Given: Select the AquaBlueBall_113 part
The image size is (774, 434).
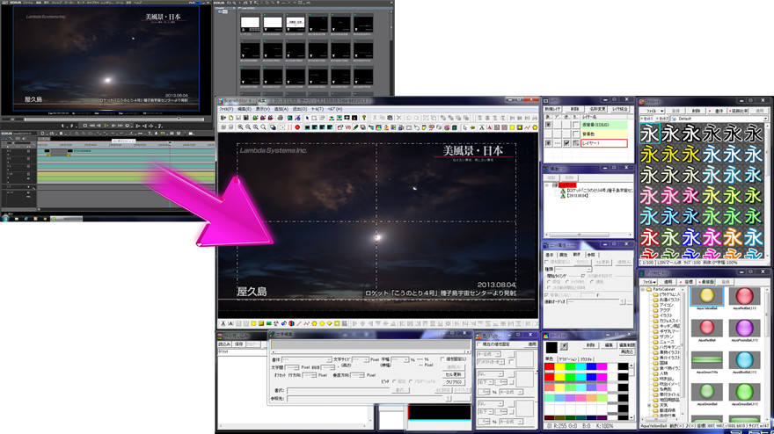Looking at the screenshot, I should click(744, 359).
